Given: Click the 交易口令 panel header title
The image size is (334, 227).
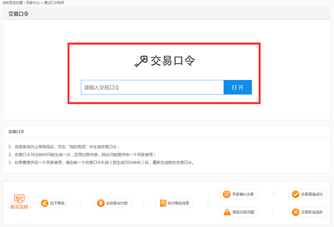Looking at the screenshot, I should pyautogui.click(x=18, y=14).
